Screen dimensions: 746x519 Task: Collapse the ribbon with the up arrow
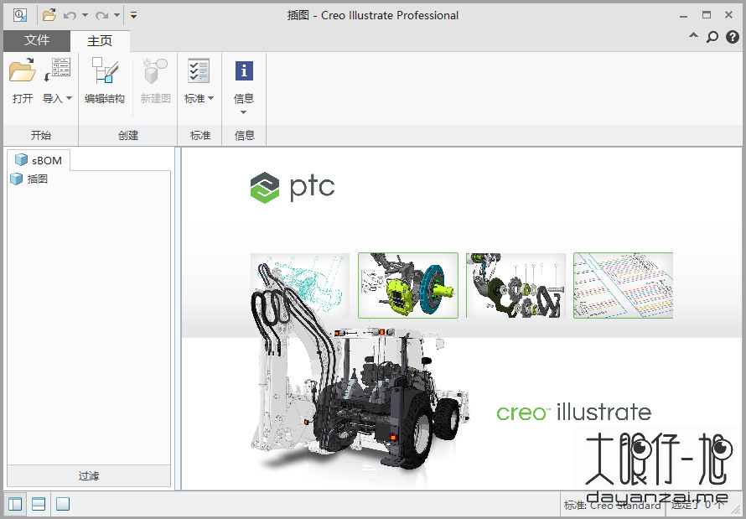pyautogui.click(x=694, y=36)
